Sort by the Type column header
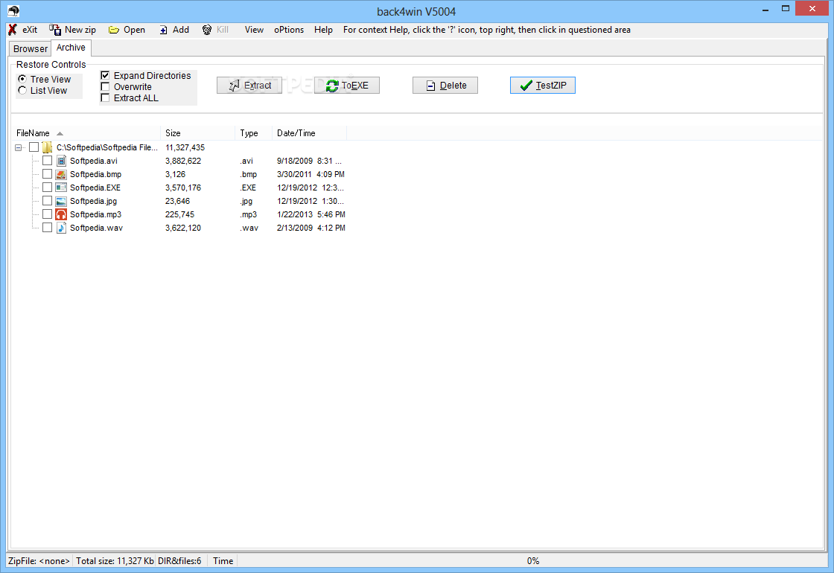The height and width of the screenshot is (573, 834). point(253,133)
